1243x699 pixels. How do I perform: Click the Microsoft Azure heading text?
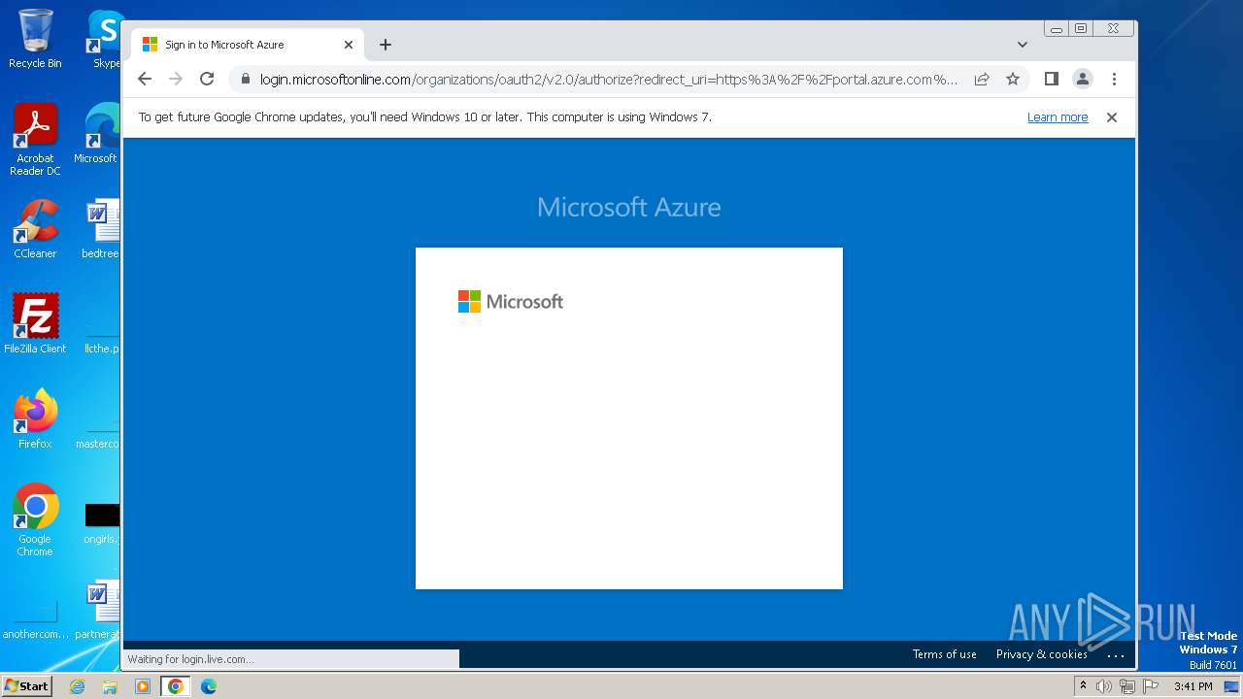pos(629,207)
